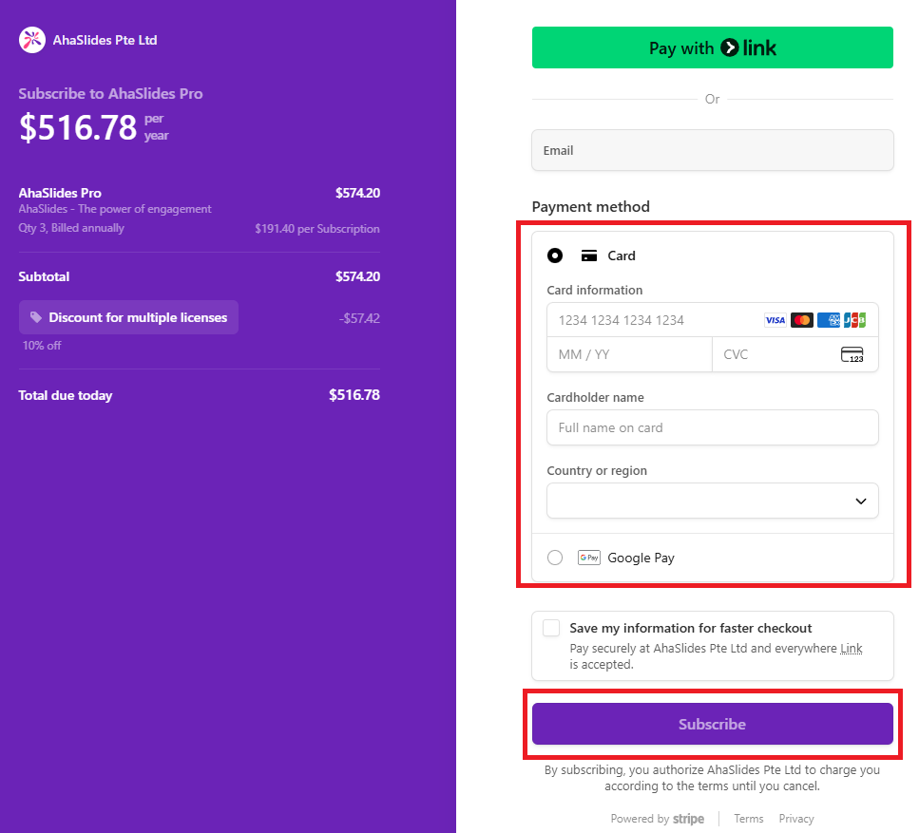Click the Total due today amount $516.78

pos(354,395)
